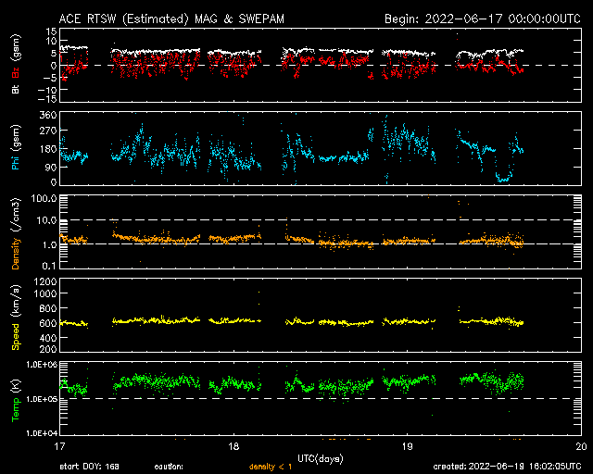
Task: Click the '0.1' density tick label
Action: (49, 266)
